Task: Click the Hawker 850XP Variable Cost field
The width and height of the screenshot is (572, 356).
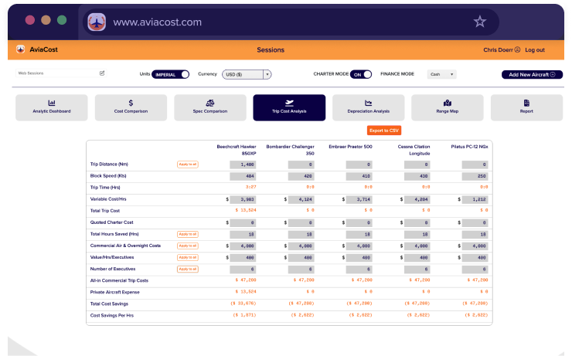Action: pyautogui.click(x=243, y=200)
